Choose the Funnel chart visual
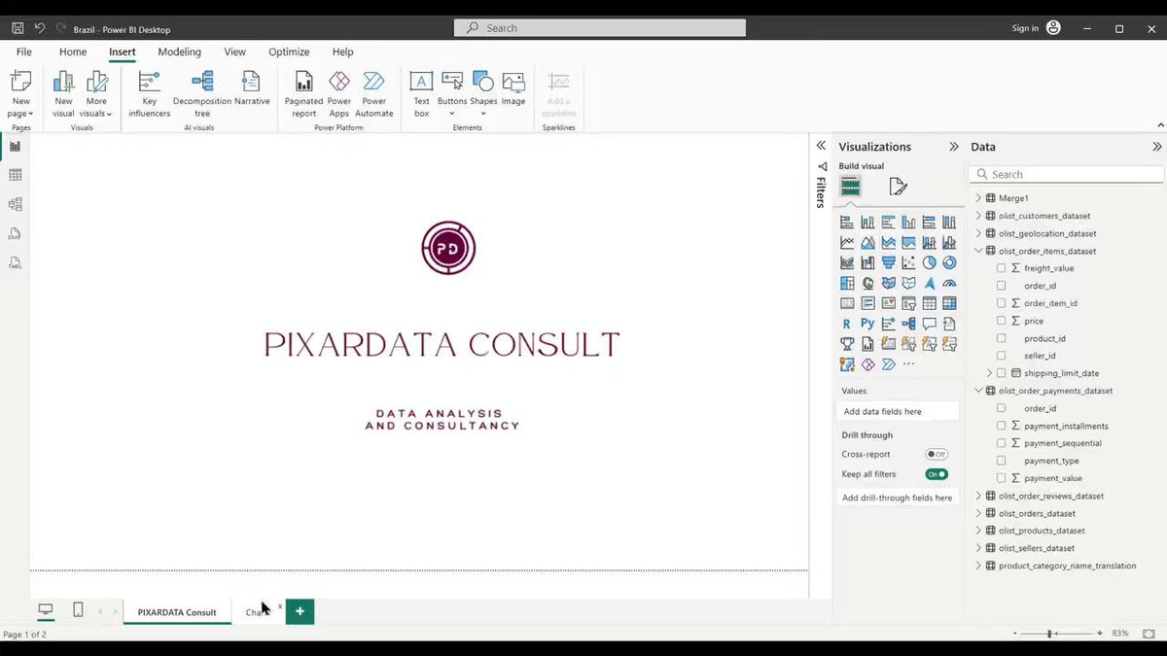The height and width of the screenshot is (656, 1167). (888, 262)
